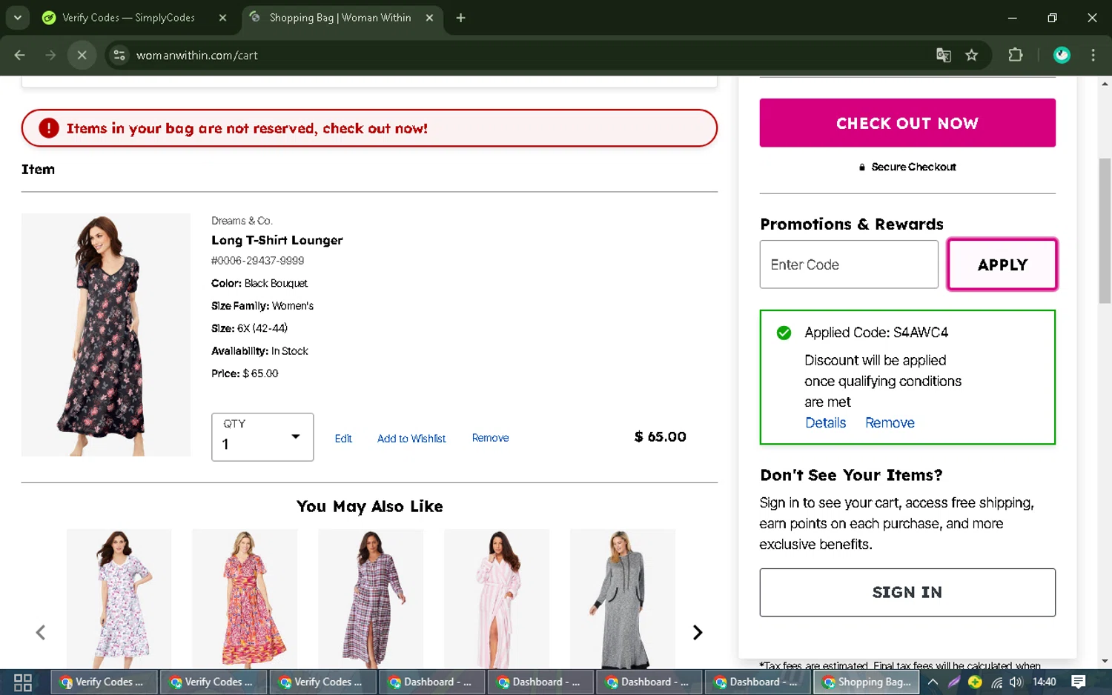Click the Secure Checkout lock icon
Screen dimensions: 1112x695
coord(862,167)
